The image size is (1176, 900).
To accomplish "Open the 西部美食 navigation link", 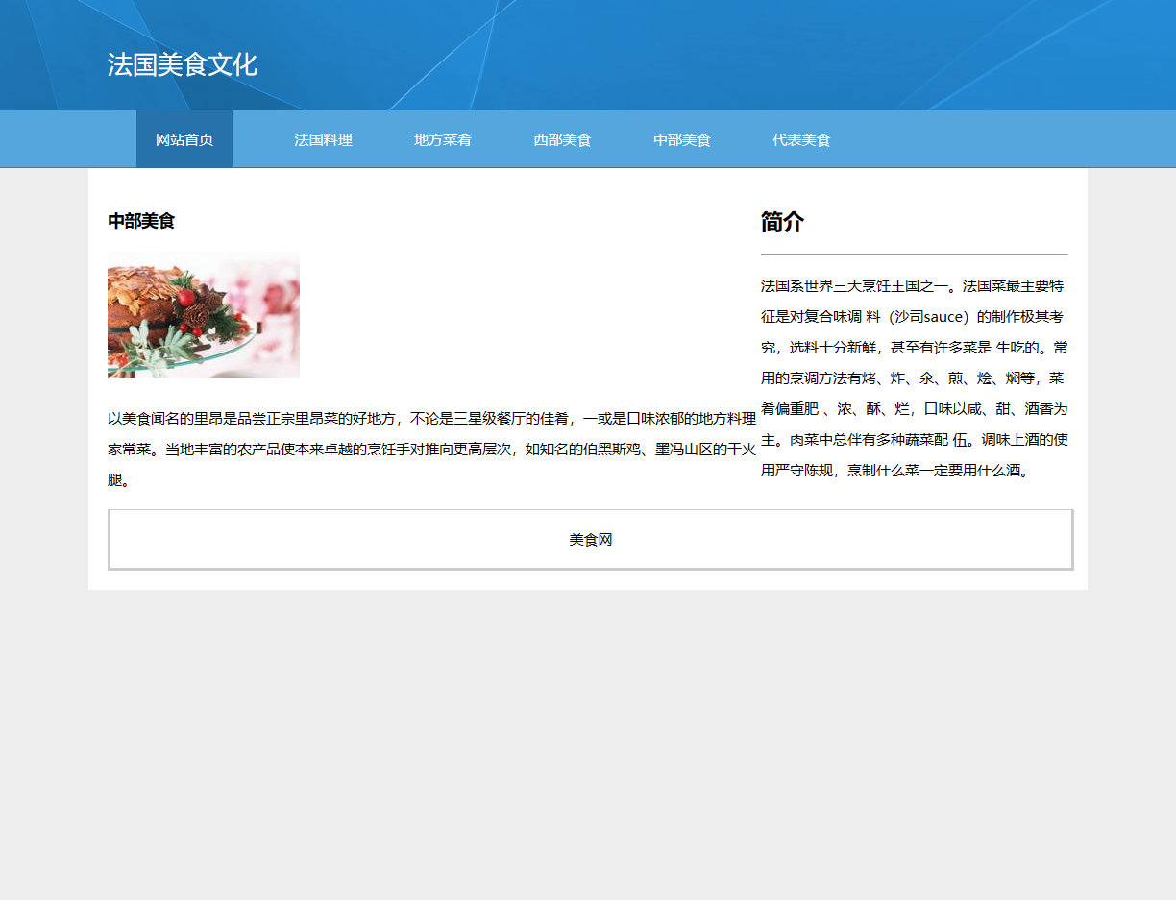I will 562,140.
